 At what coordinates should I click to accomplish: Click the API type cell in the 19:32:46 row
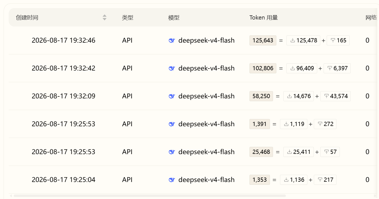[x=127, y=40]
